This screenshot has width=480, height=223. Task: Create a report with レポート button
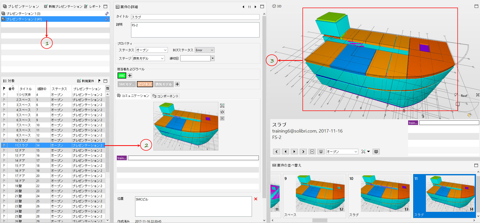click(x=93, y=6)
